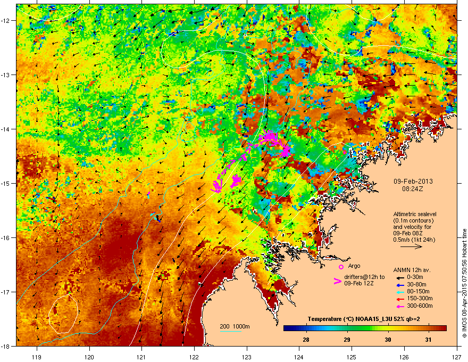Click the magenta Argo circle legend symbol
This screenshot has width=468, height=362.
341,267
